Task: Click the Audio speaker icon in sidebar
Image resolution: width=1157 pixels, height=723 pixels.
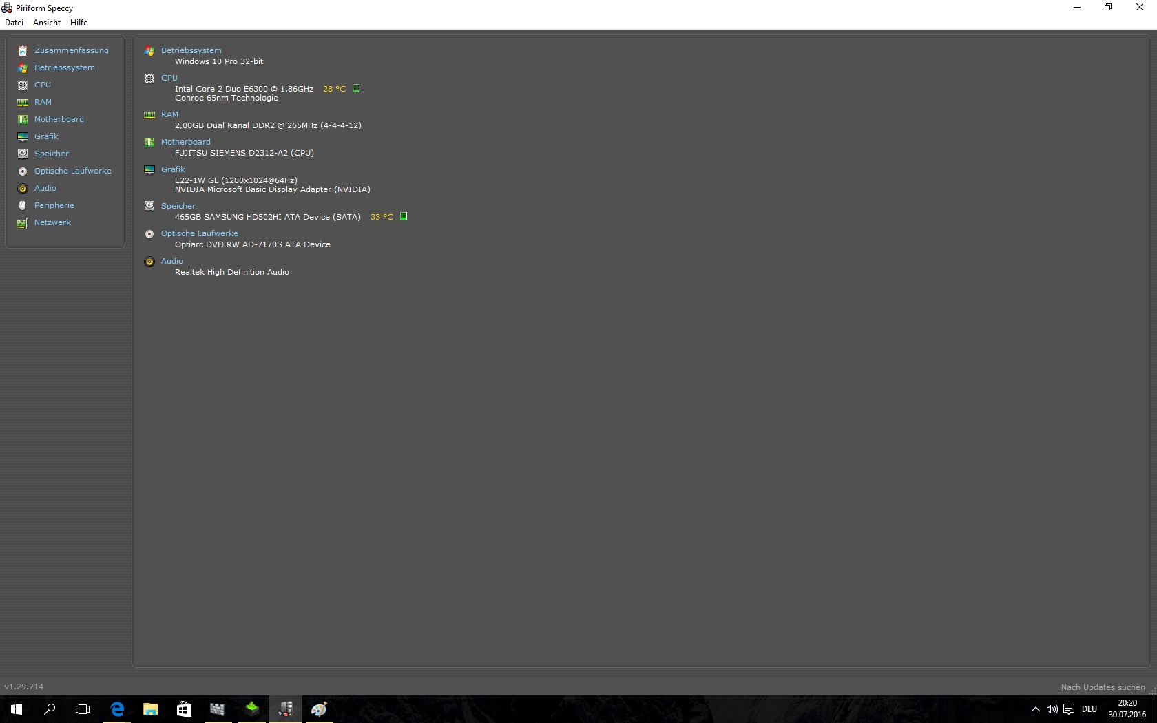Action: pyautogui.click(x=23, y=188)
